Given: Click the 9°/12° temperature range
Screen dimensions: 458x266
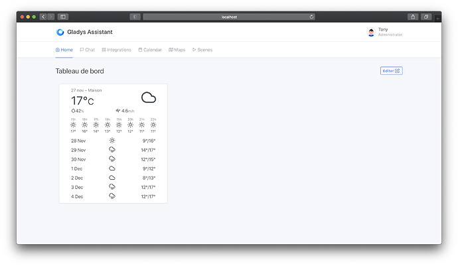Looking at the screenshot, I should tap(149, 168).
